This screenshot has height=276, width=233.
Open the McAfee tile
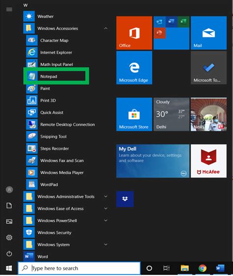(208, 161)
